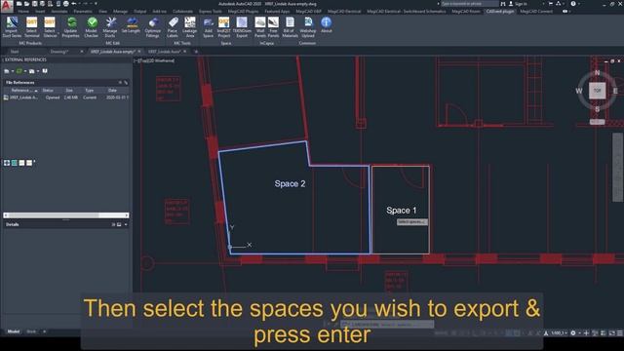This screenshot has width=624, height=351.
Task: Close the Drawing1 document tab
Action: point(82,52)
